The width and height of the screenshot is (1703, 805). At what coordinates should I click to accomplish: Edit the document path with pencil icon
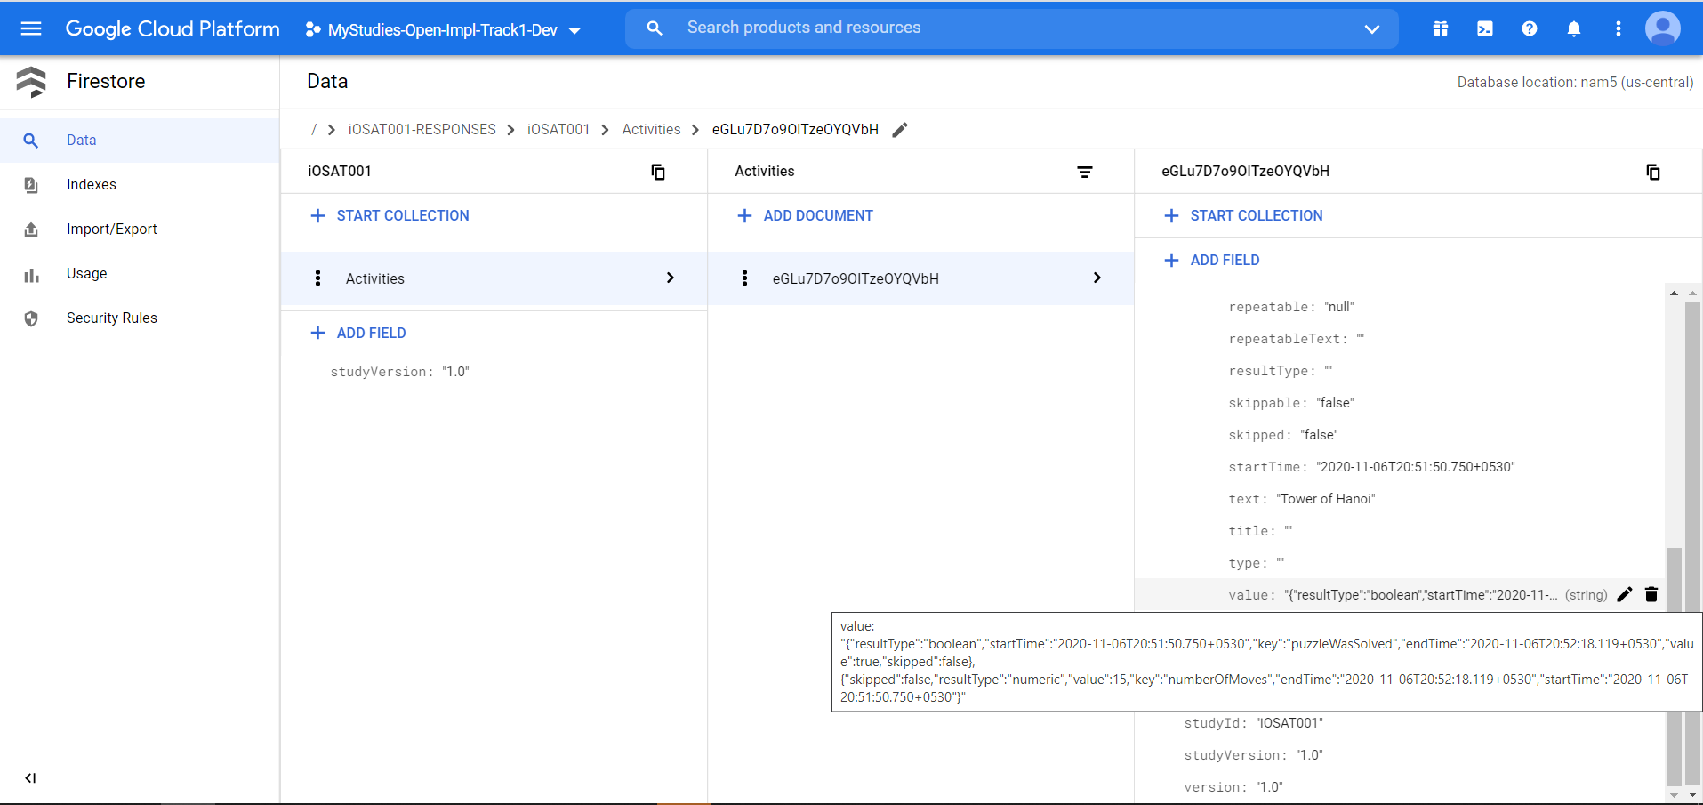(900, 130)
